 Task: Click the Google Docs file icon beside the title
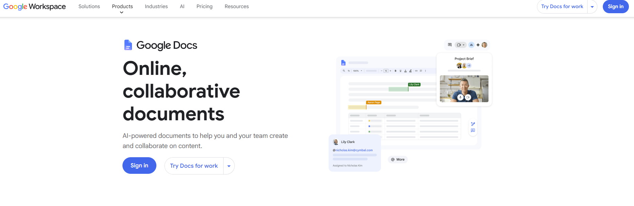click(128, 45)
